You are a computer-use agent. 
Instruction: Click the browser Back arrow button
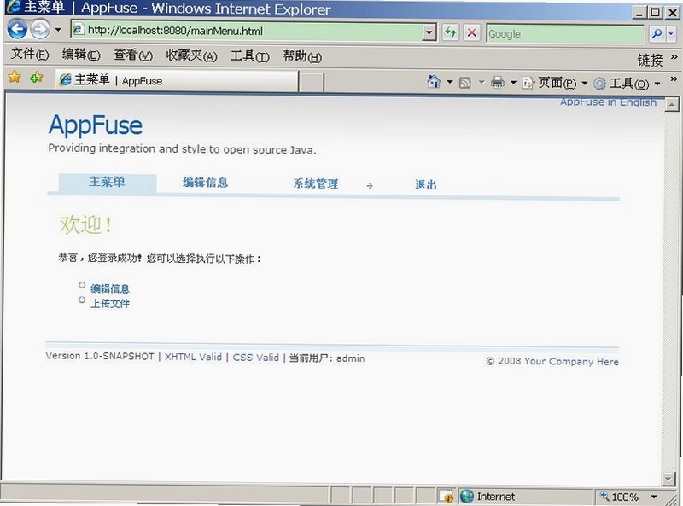17,30
